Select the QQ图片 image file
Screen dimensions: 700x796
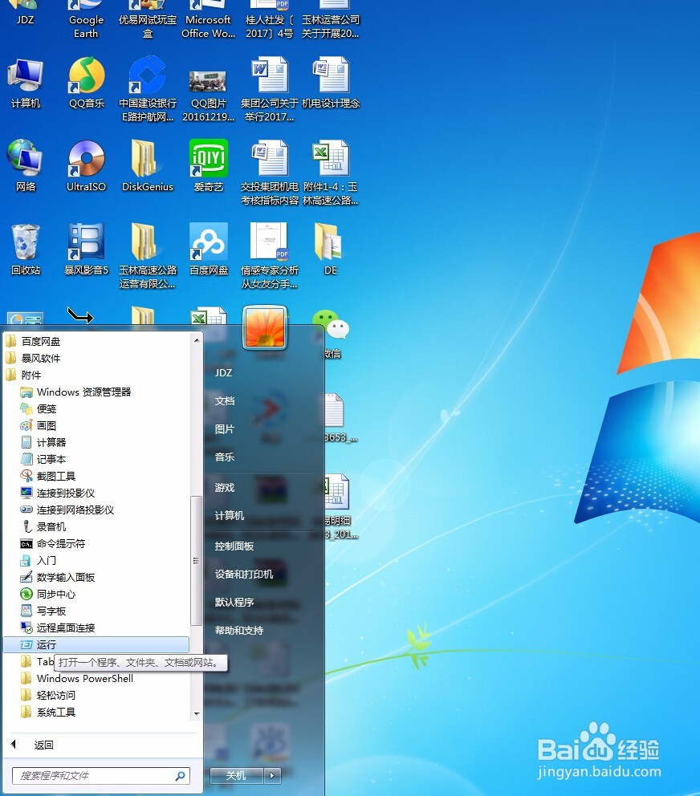point(208,96)
